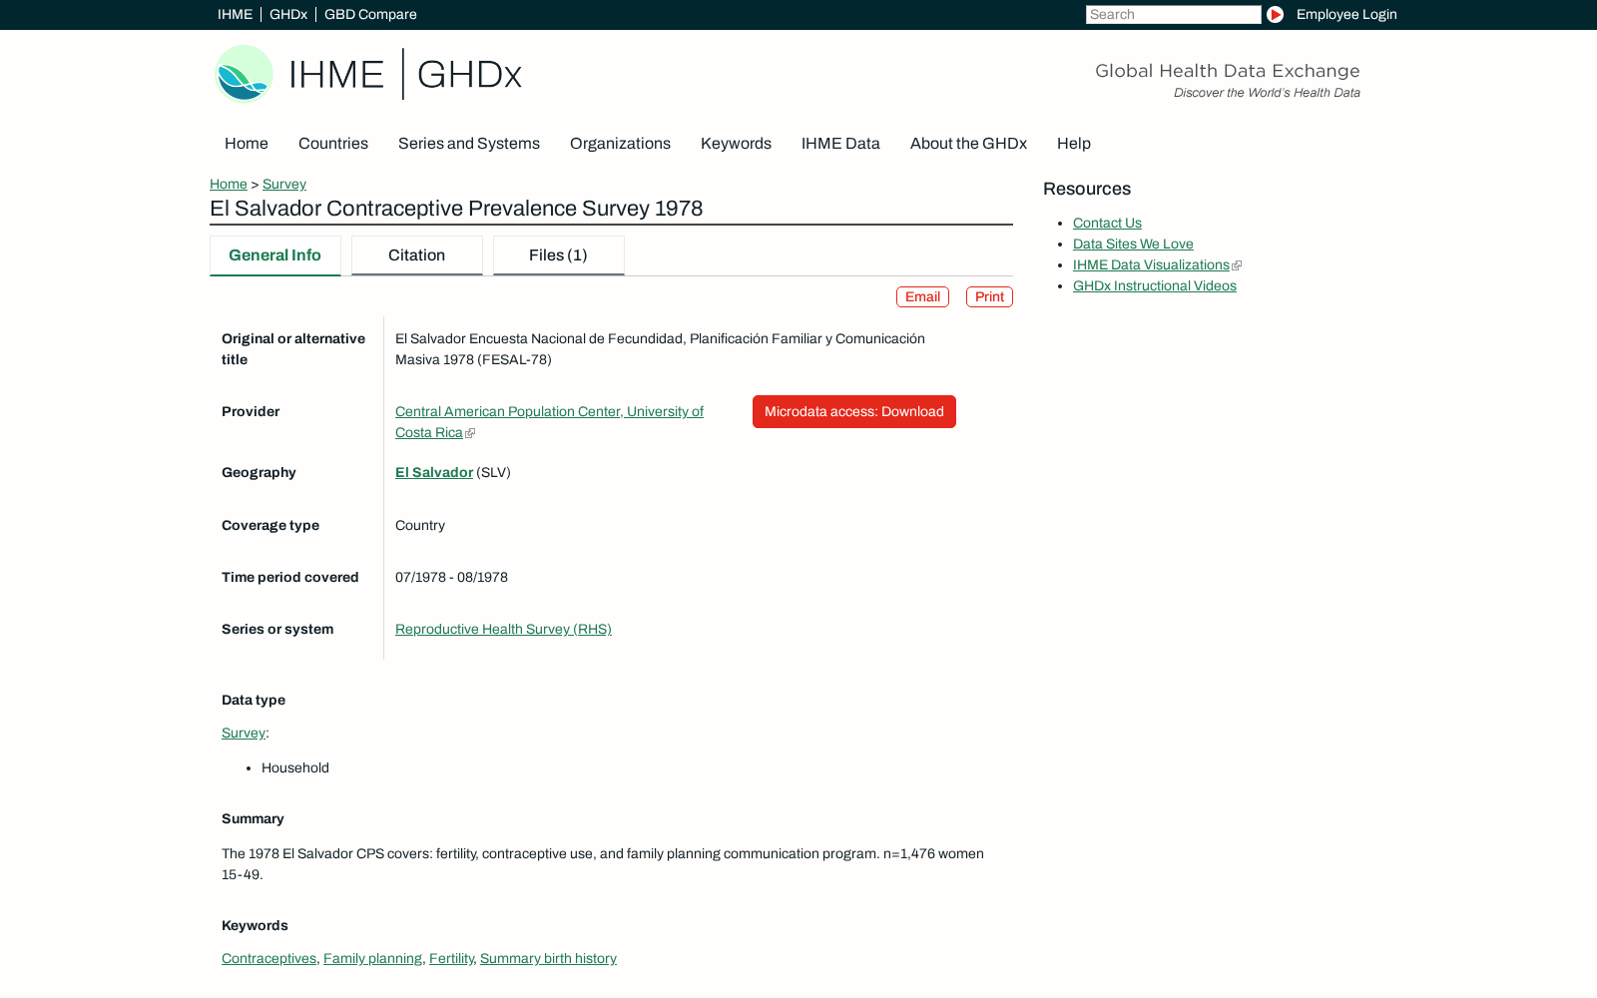Open Series and Systems menu
Screen dimensions: 1597x998
[x=469, y=144]
